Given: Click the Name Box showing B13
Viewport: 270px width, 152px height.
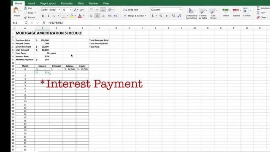Looking at the screenshot, I should coord(18,23).
